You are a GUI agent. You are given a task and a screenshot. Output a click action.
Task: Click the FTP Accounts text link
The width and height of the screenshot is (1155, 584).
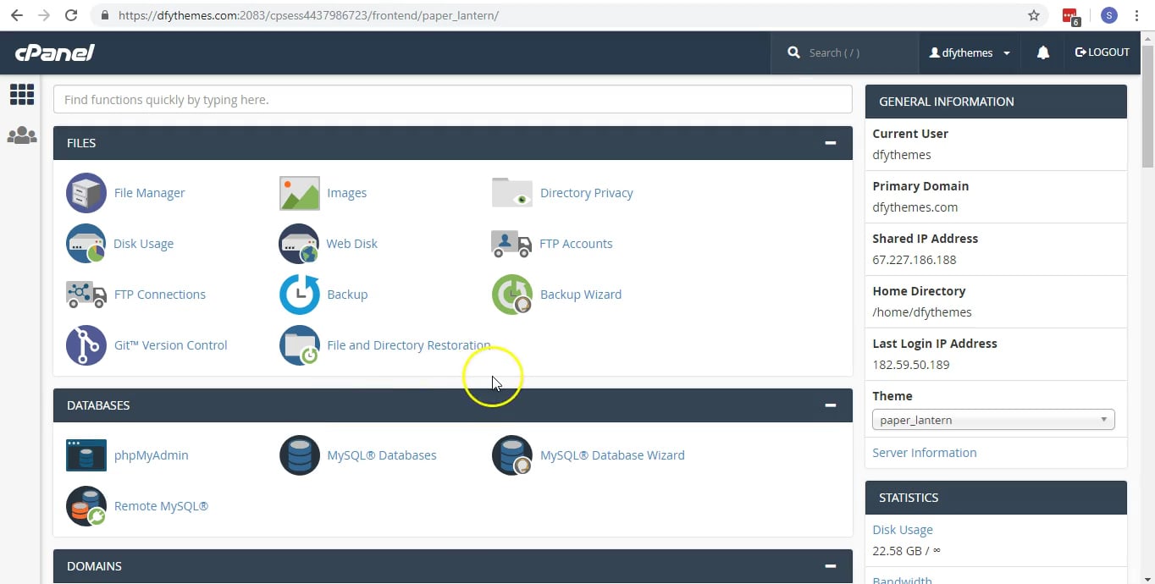tap(576, 244)
